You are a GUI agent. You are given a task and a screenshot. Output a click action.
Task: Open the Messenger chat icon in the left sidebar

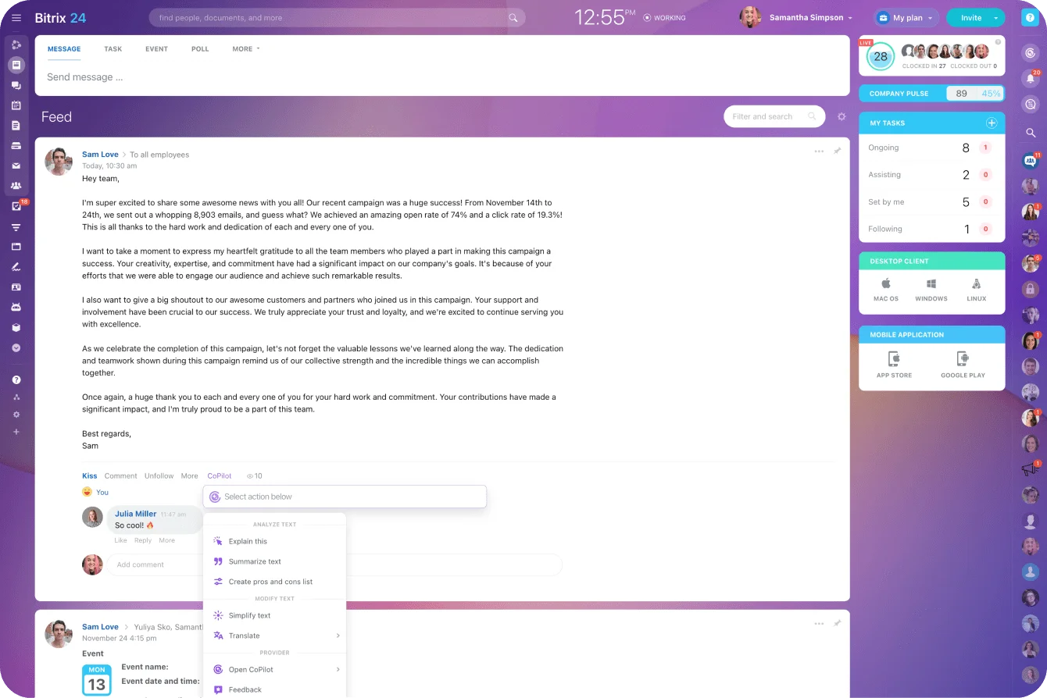(x=16, y=85)
